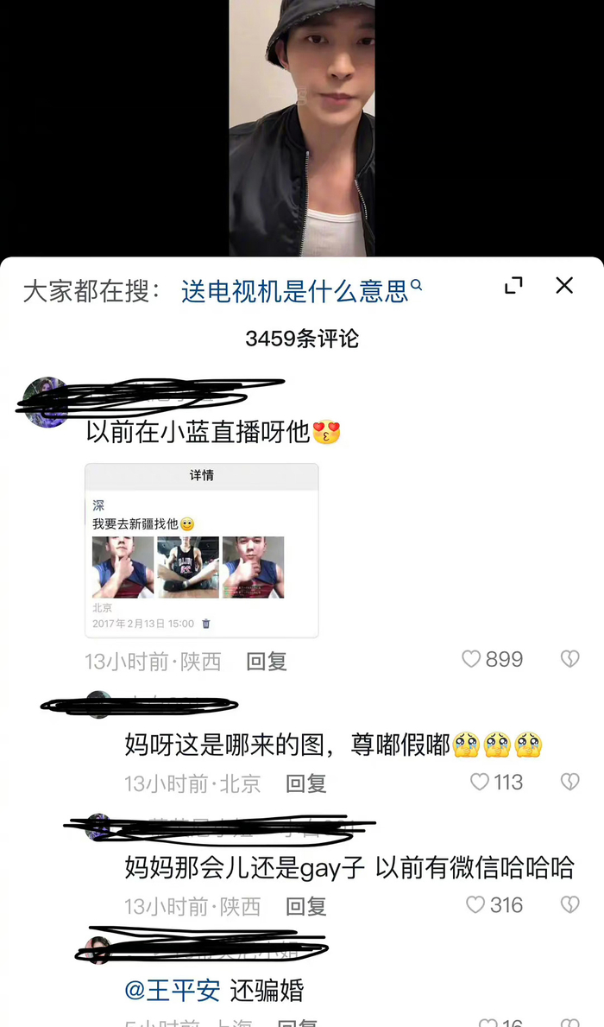Open first commenter's avatar profile
The image size is (604, 1027).
coord(45,403)
